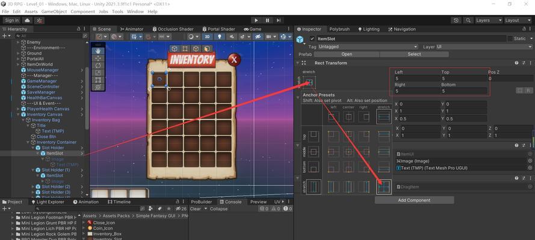Image resolution: width=535 pixels, height=240 pixels.
Task: Select Close Btn in Hierarchy
Action: click(46, 137)
